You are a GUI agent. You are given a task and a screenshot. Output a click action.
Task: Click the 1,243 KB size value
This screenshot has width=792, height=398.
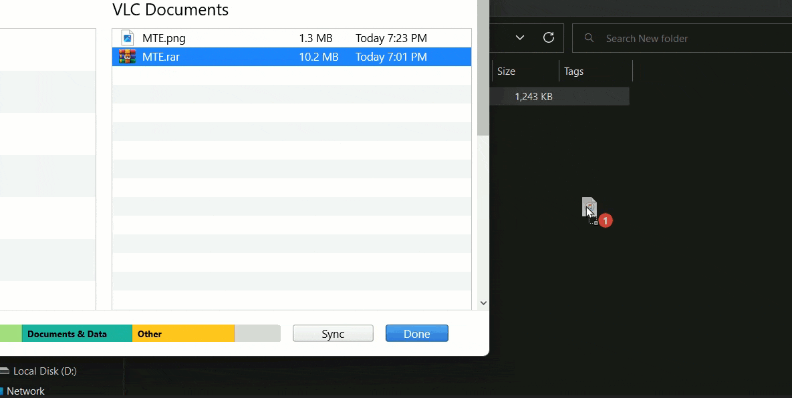tap(533, 96)
